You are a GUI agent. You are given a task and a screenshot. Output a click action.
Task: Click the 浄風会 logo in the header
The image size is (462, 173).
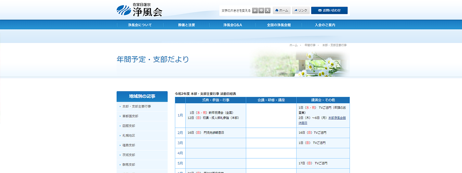point(139,10)
